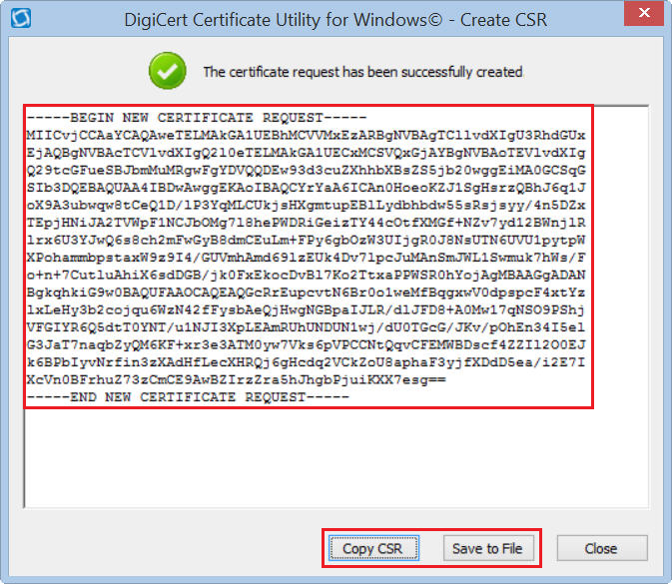Click the CSR line starting with G3JaT7naqbZyQM6KF
The width and height of the screenshot is (672, 584).
coord(306,345)
